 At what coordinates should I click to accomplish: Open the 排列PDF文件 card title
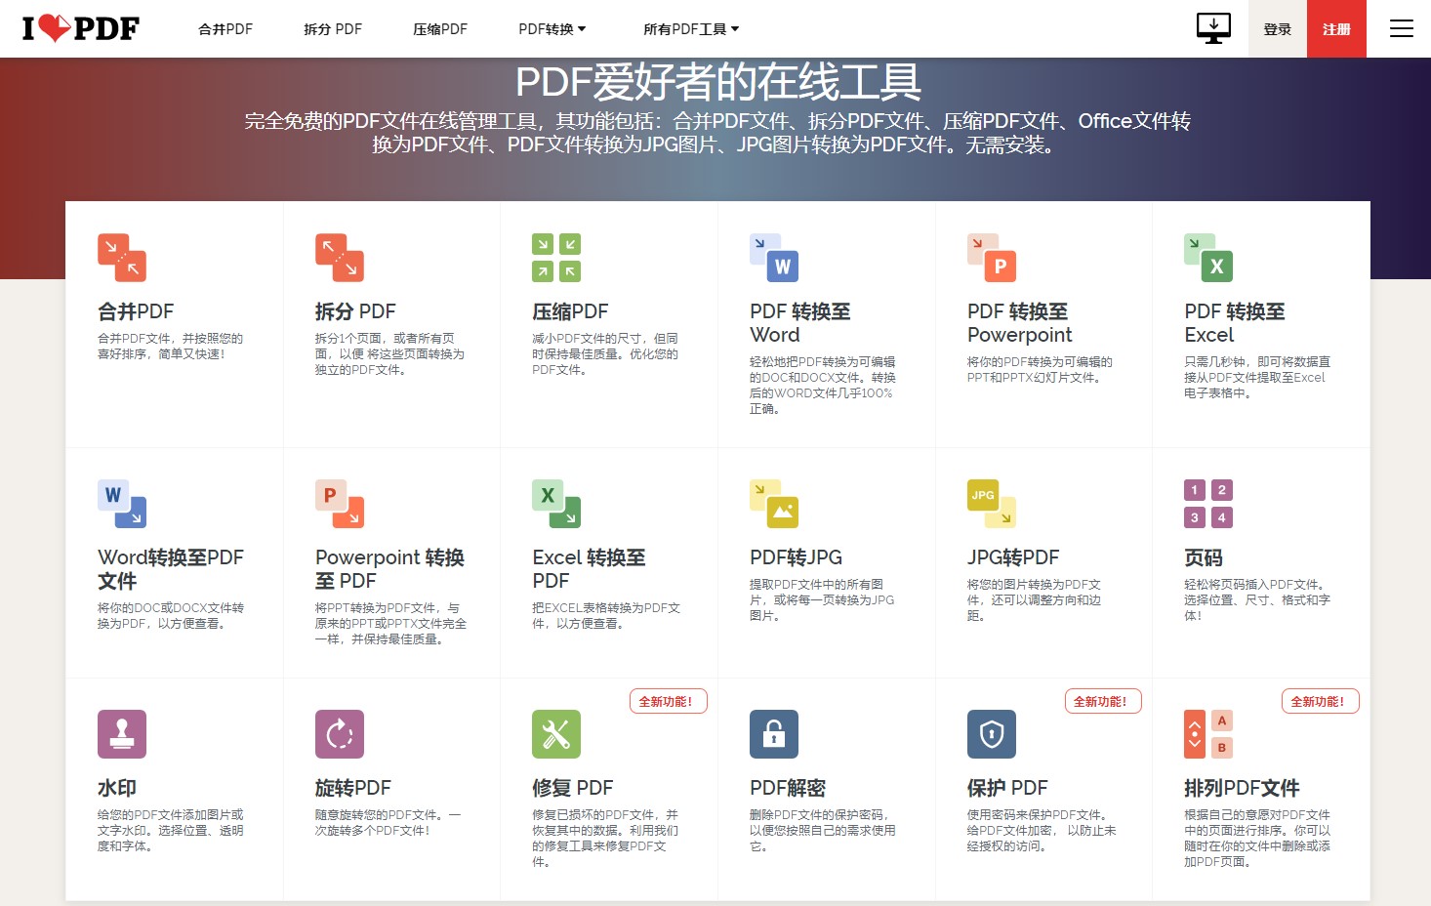tap(1242, 788)
